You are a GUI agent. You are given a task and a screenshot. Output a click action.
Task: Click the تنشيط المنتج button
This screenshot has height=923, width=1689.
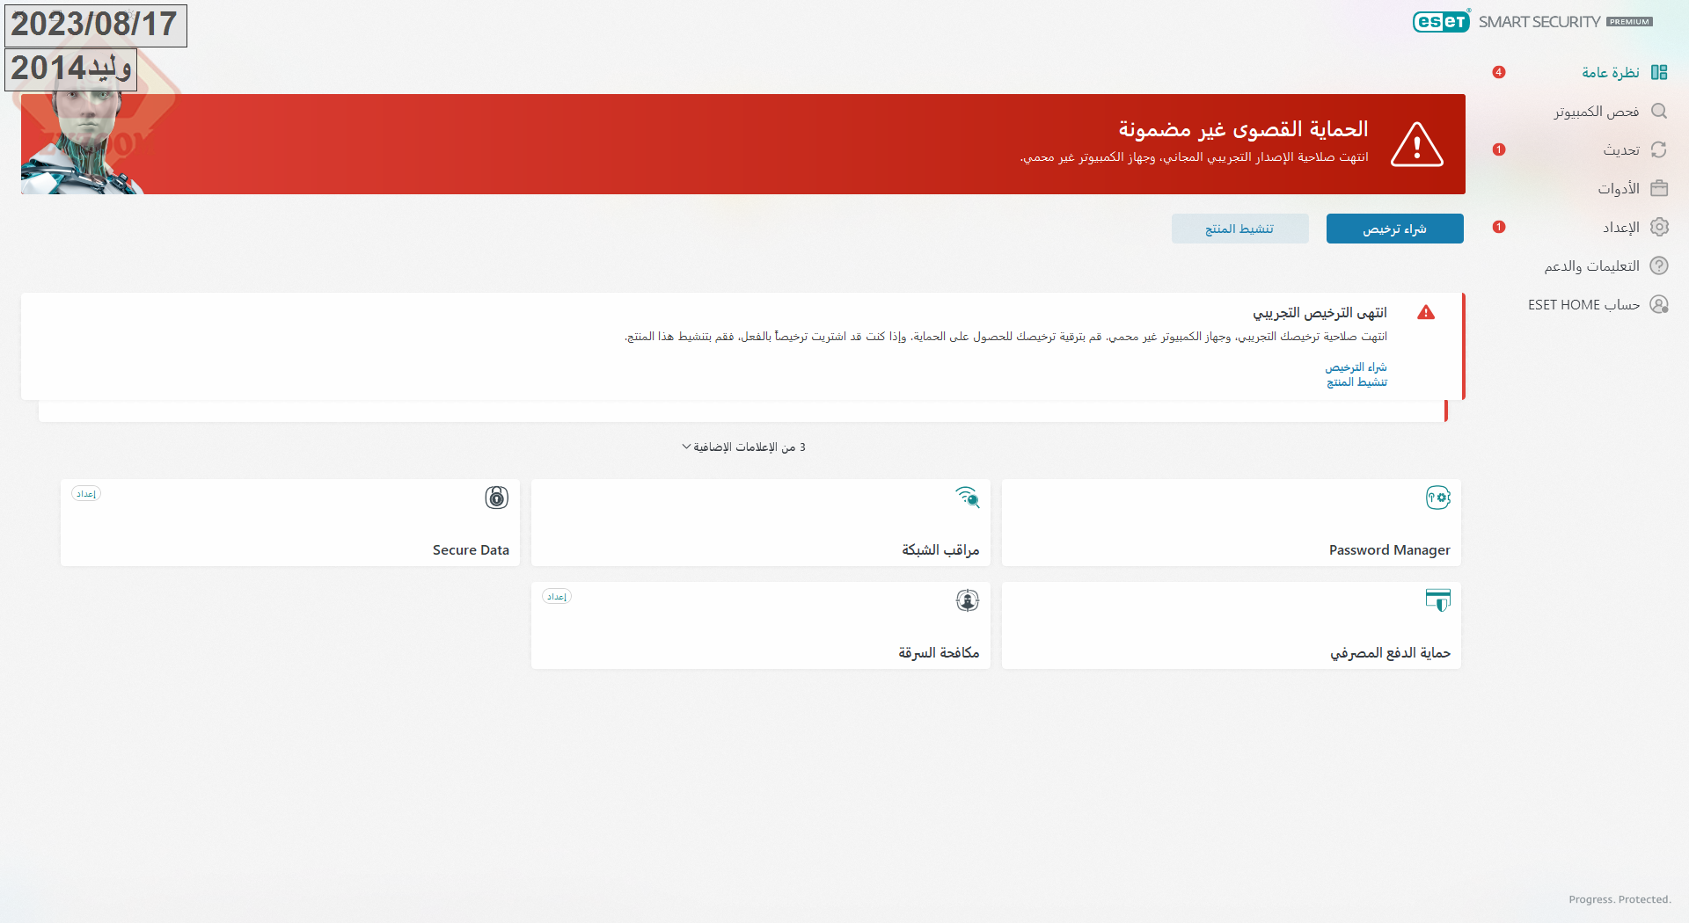click(x=1239, y=229)
